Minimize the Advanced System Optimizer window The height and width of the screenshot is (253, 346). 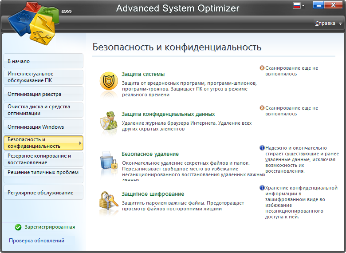(318, 5)
